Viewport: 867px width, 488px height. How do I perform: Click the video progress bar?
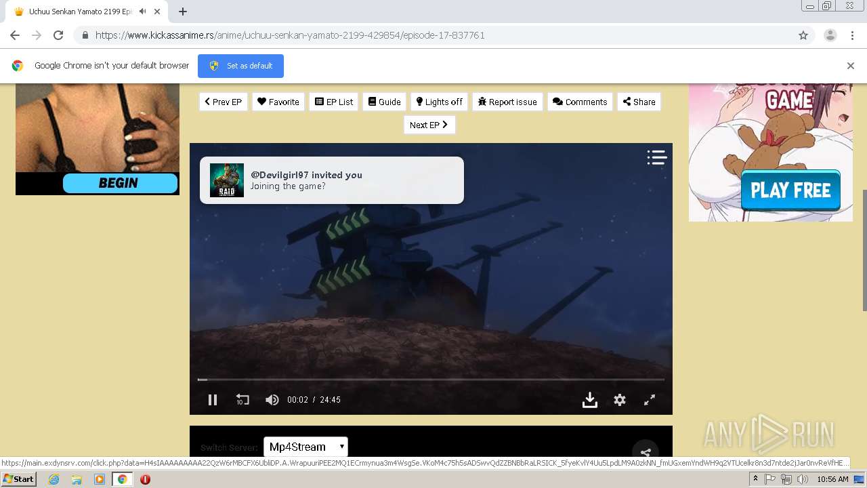431,380
